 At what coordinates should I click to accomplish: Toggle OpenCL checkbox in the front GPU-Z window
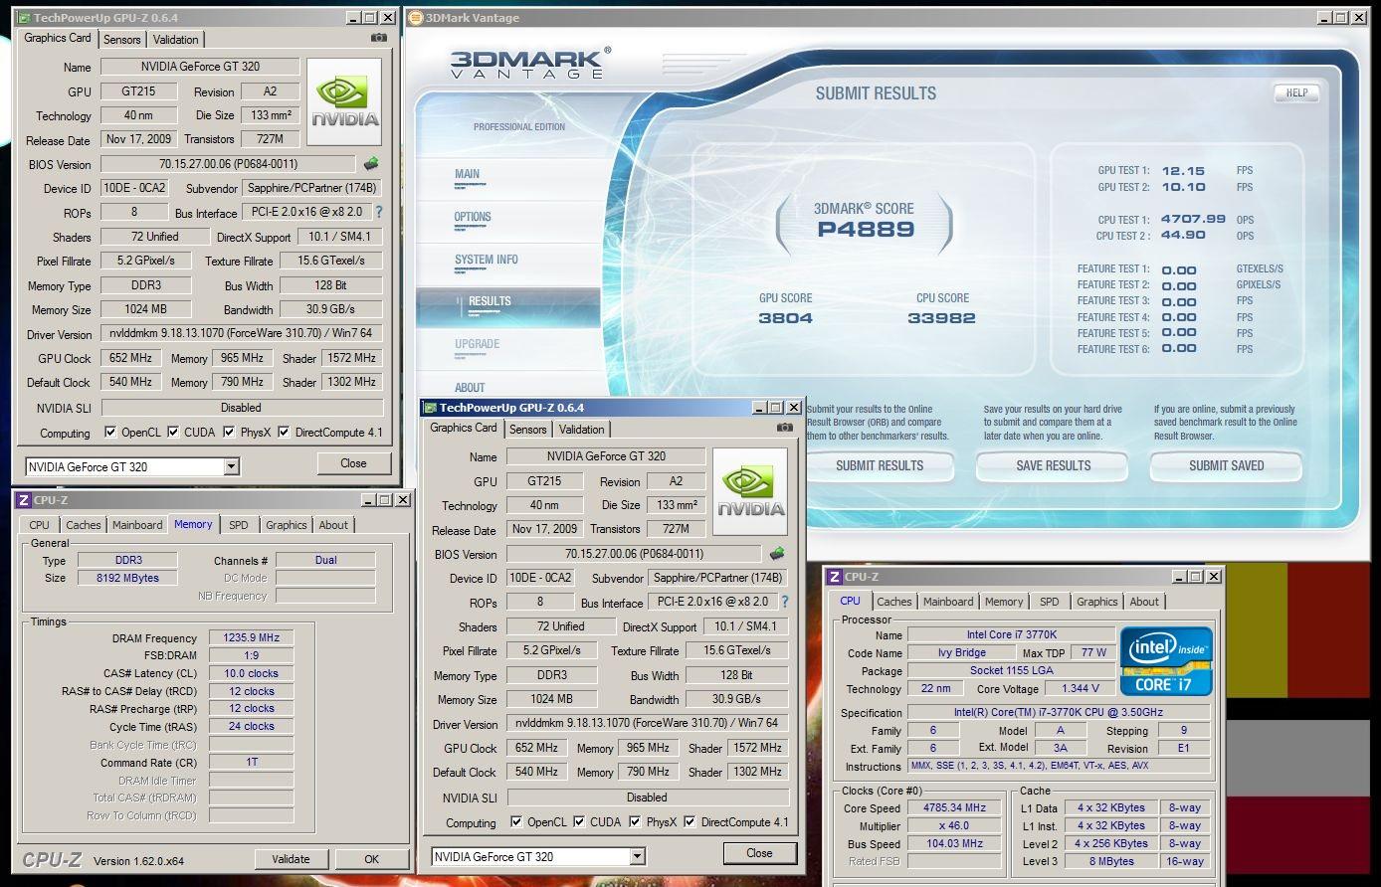click(x=516, y=822)
